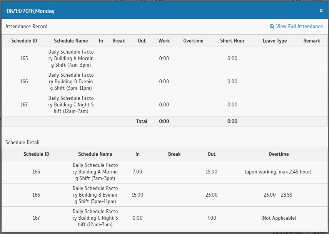Click the Work column header

tap(164, 40)
